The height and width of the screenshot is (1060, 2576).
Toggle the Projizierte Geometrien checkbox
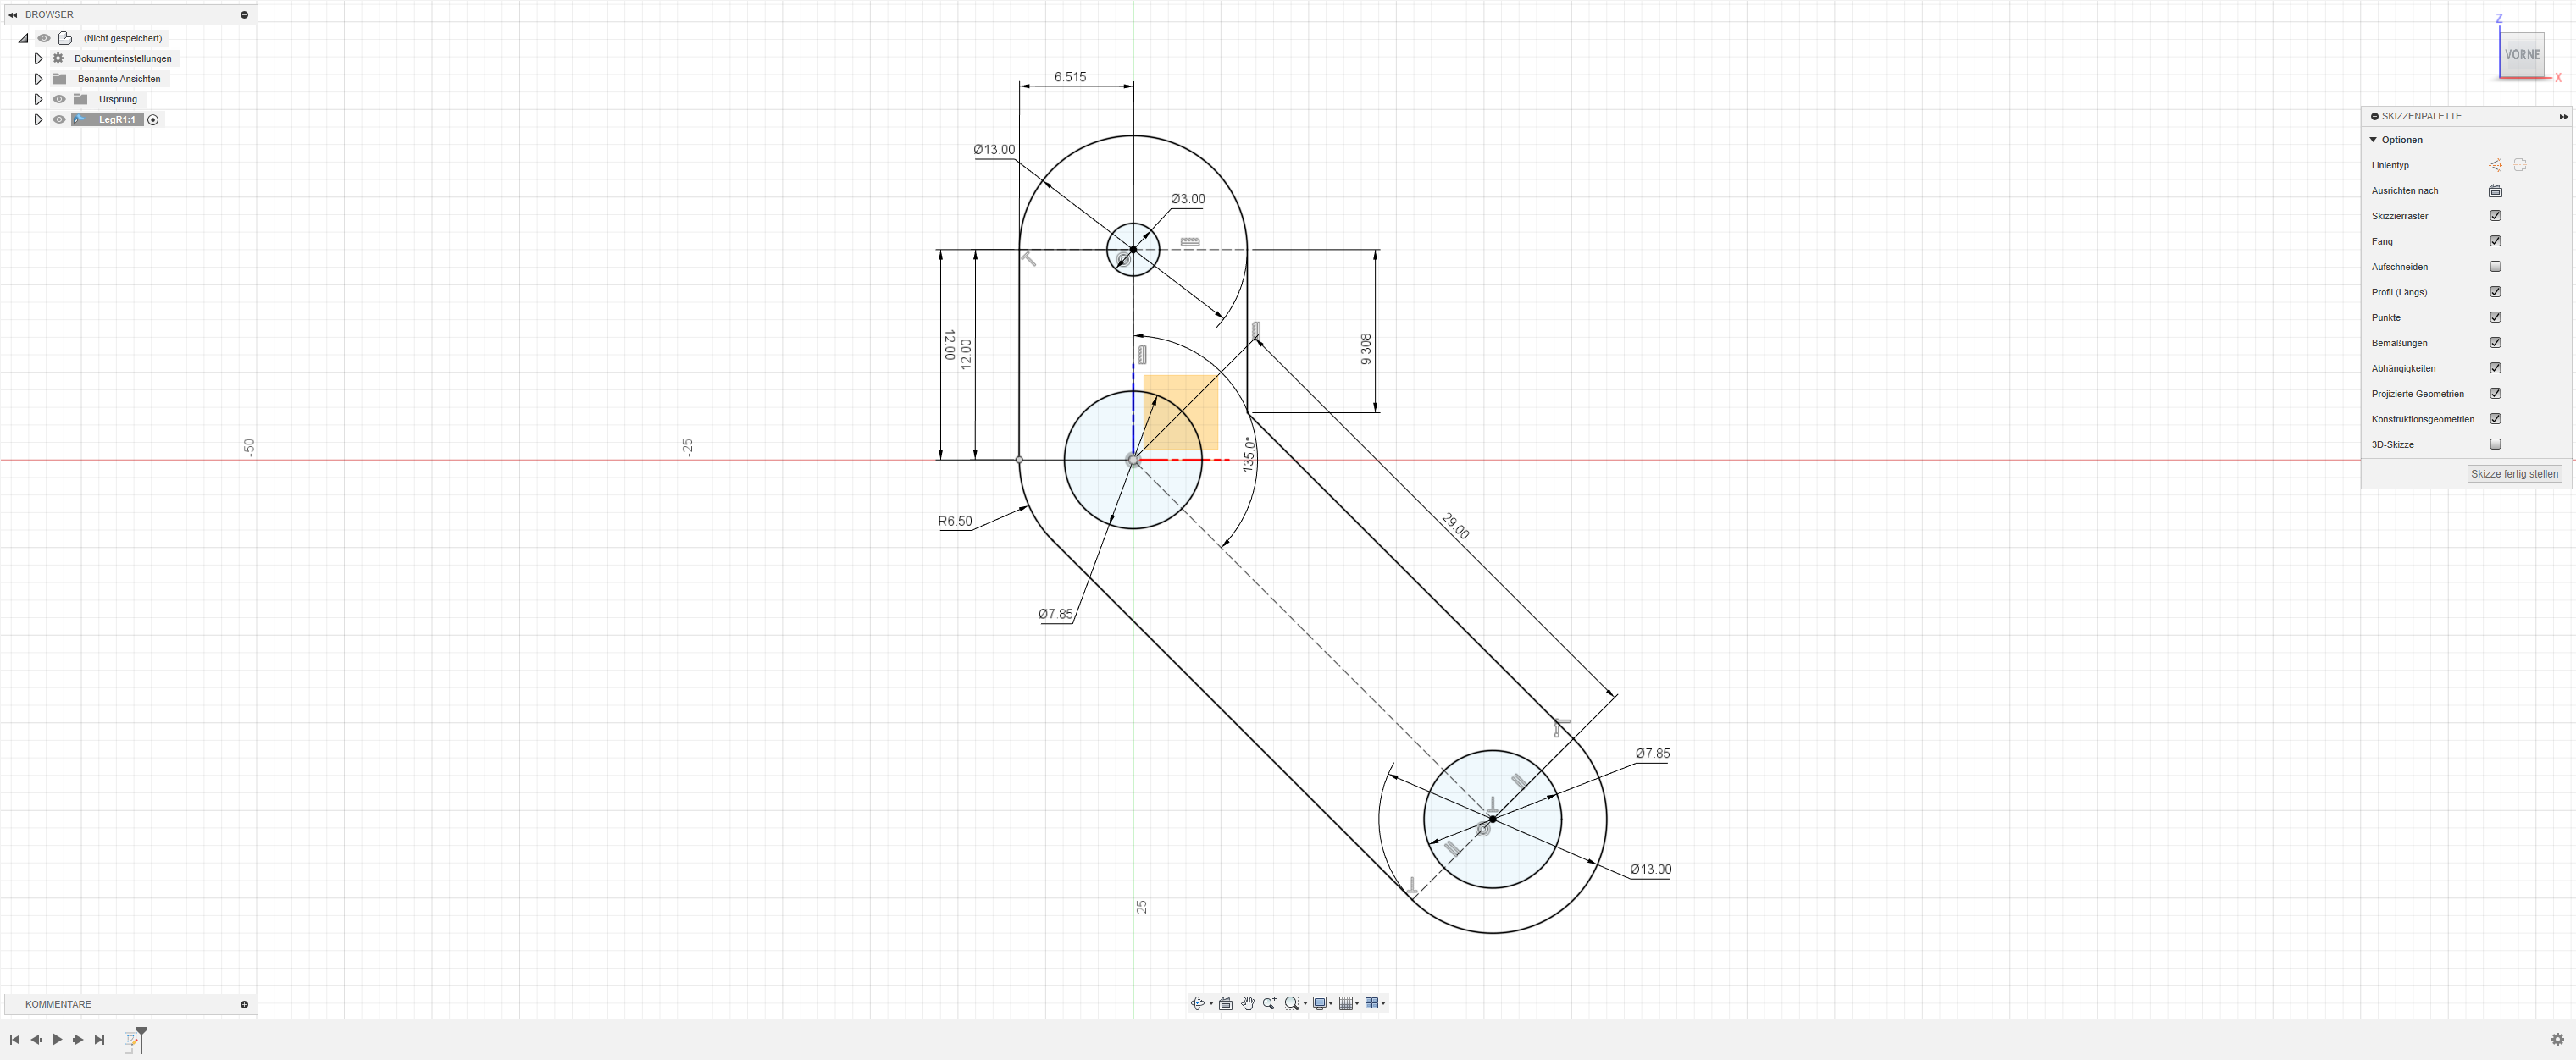2496,394
